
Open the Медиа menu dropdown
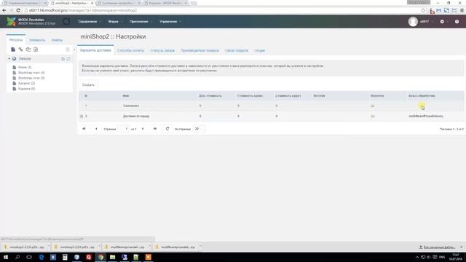(x=115, y=21)
